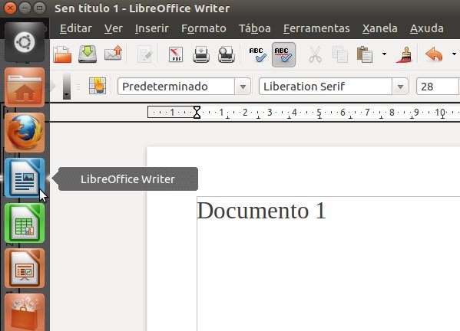Viewport: 460px width, 331px height.
Task: Save the document with the Save icon
Action: click(x=88, y=54)
